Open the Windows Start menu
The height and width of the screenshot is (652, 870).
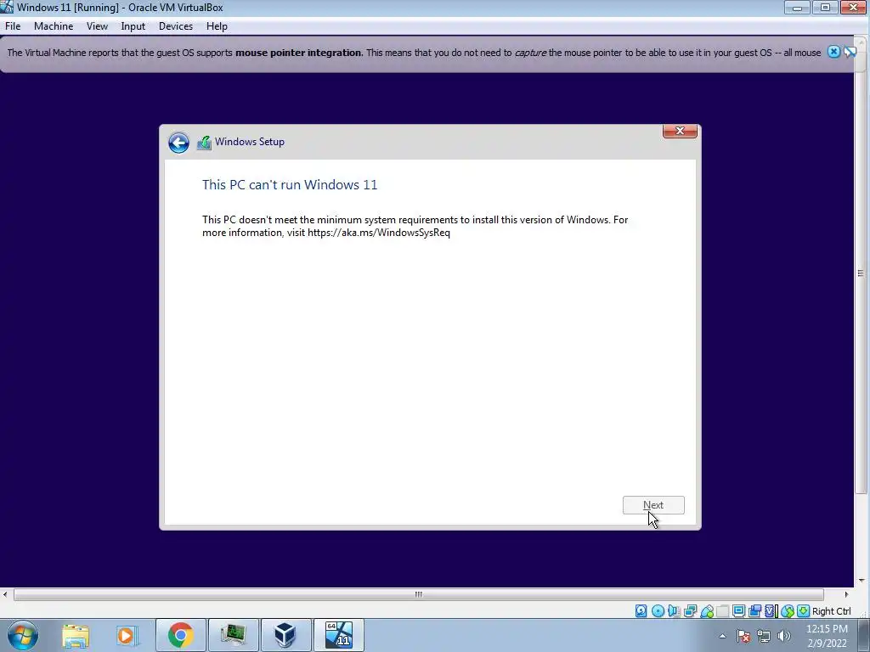23,635
